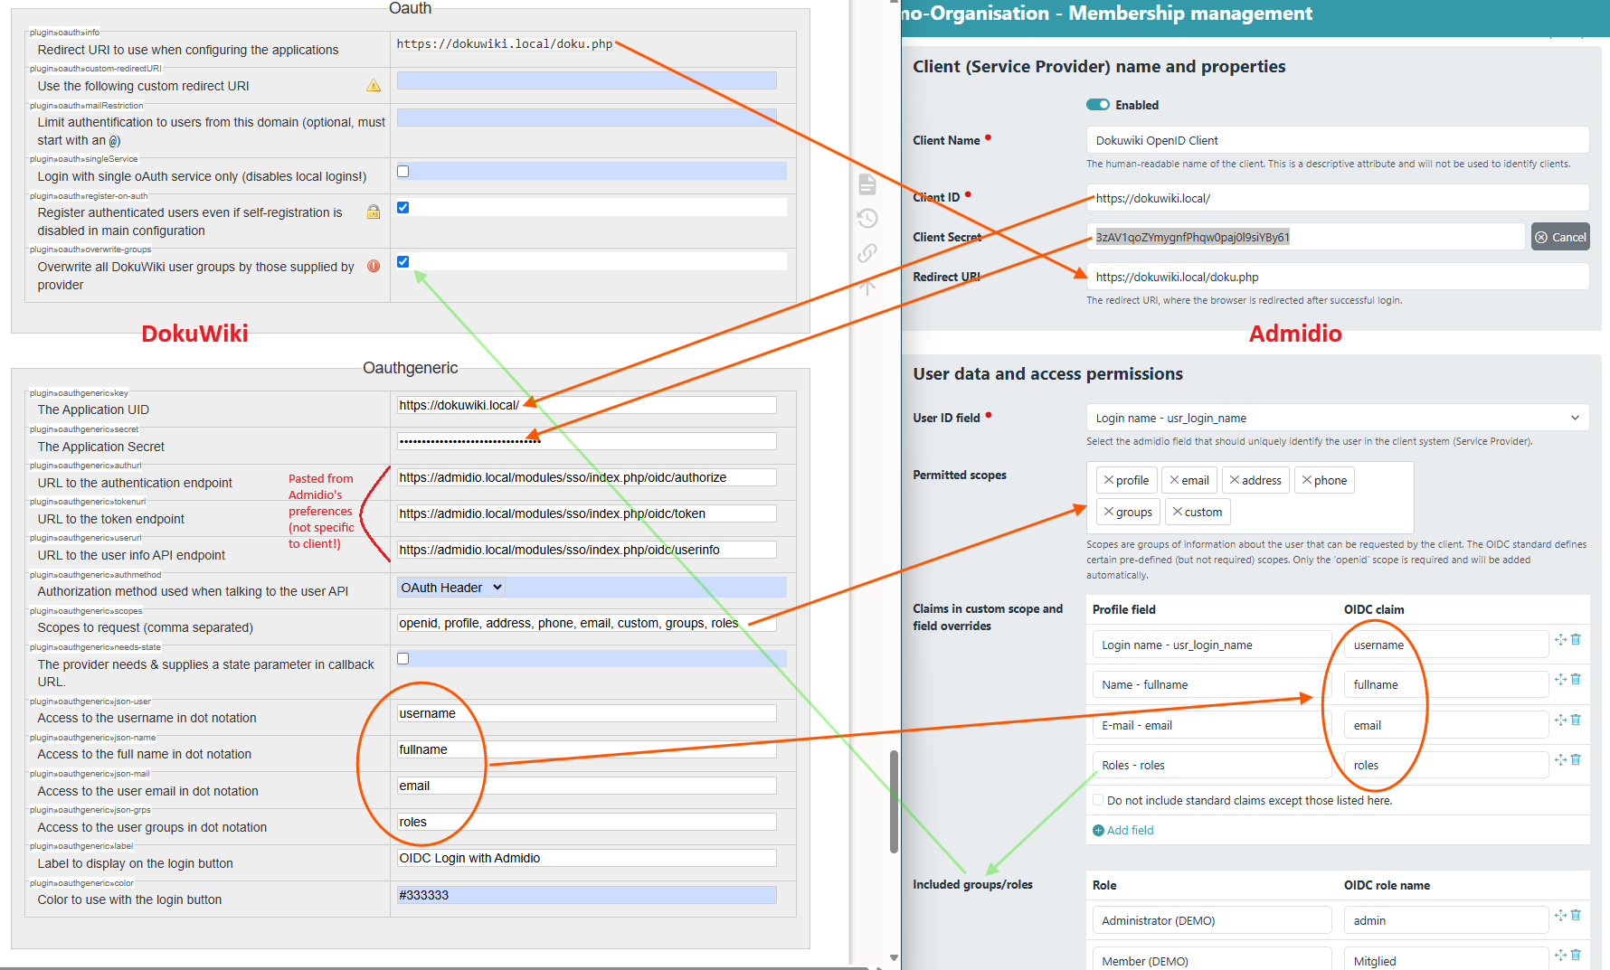1610x970 pixels.
Task: Click the token endpoint URL field
Action: coord(586,513)
